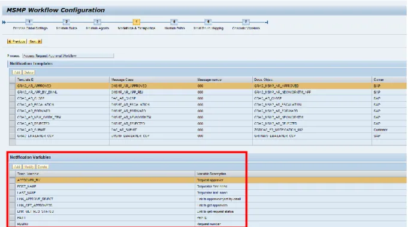Click Delete in Notification Variables toolbar
Screen dimensions: 408x227
point(42,167)
